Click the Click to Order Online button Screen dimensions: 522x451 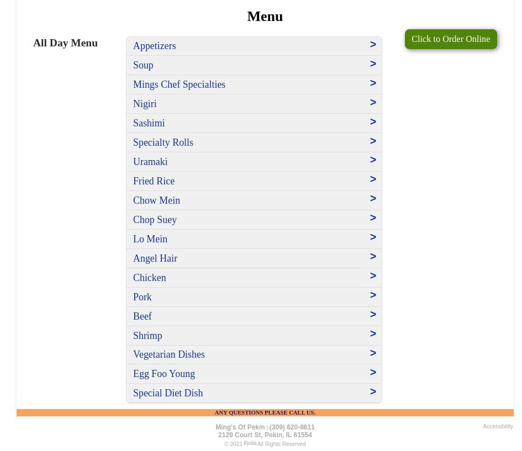tap(451, 39)
